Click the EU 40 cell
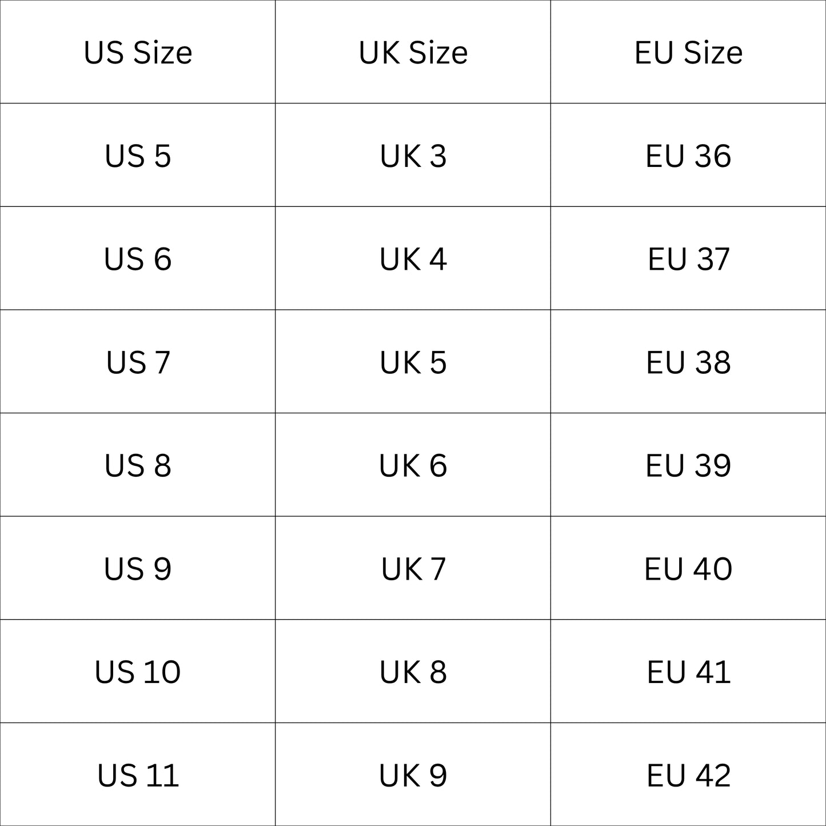Screen dimensions: 826x826 tap(688, 569)
